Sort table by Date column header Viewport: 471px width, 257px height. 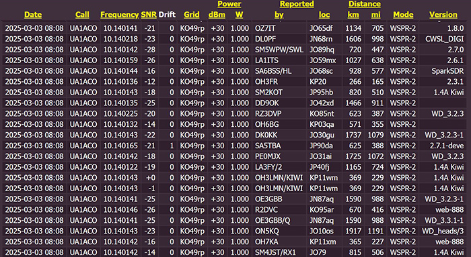[33, 14]
